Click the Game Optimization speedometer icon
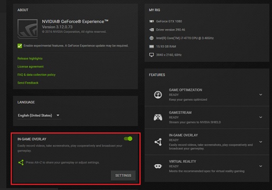Viewport: 272px width, 190px height. coord(158,94)
